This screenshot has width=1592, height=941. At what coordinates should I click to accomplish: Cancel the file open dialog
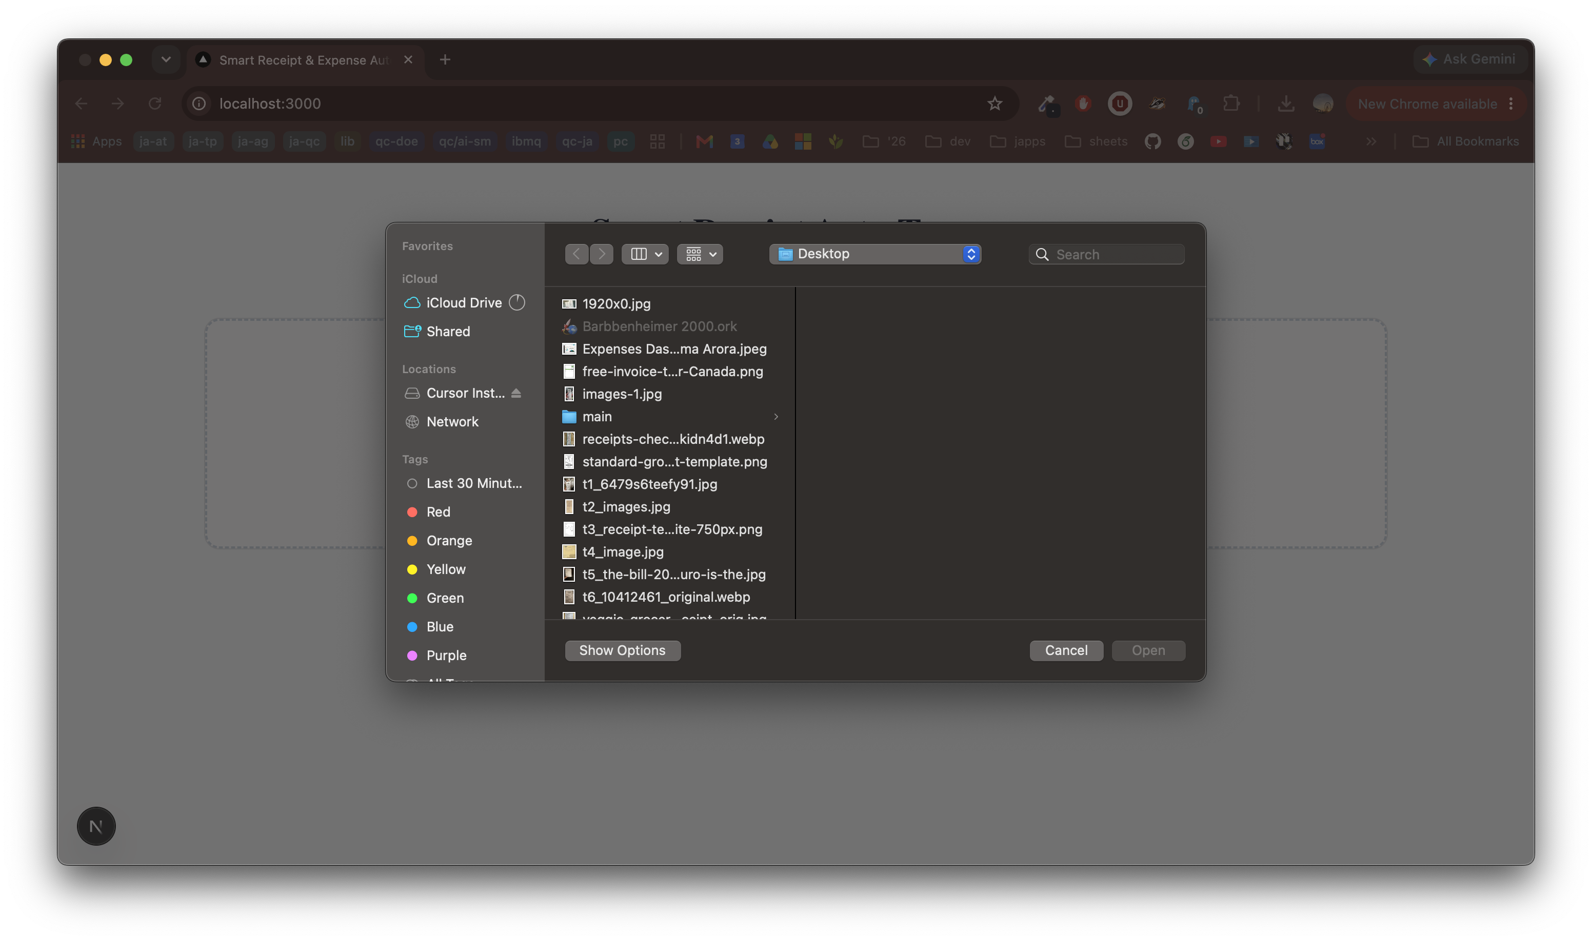pyautogui.click(x=1066, y=650)
